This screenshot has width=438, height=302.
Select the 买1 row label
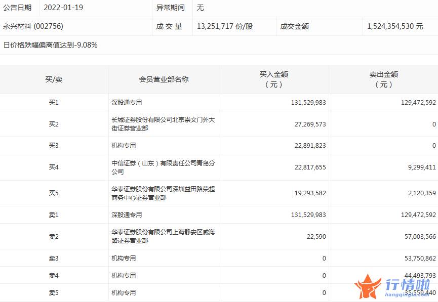pyautogui.click(x=54, y=102)
